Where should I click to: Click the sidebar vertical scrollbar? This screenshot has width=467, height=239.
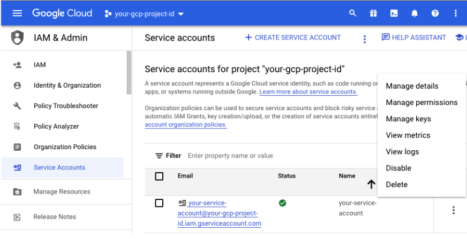point(129,73)
